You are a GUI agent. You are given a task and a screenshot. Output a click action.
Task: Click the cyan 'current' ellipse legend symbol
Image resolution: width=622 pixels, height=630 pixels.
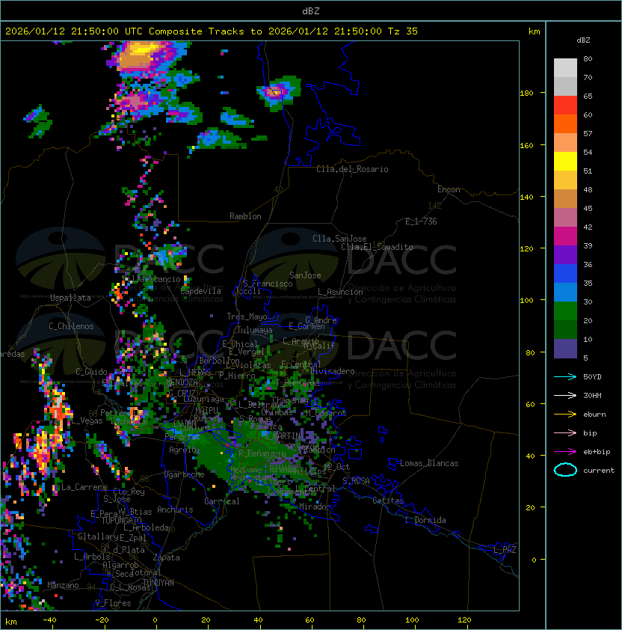coord(565,470)
